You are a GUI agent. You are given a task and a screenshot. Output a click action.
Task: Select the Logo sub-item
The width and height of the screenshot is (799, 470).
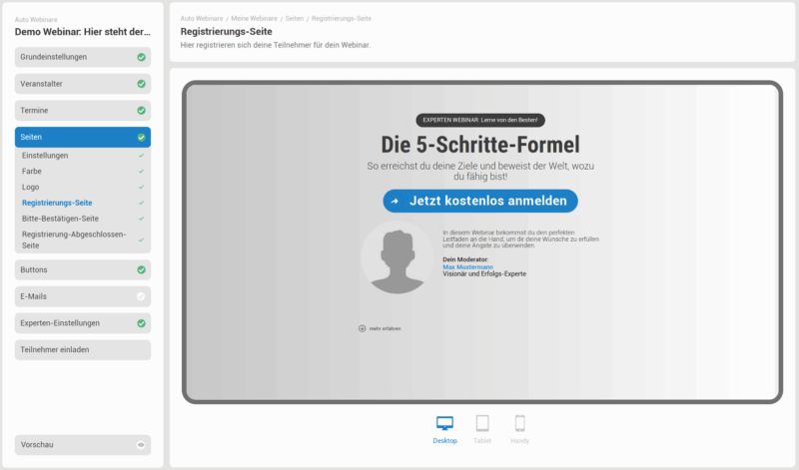click(x=31, y=187)
